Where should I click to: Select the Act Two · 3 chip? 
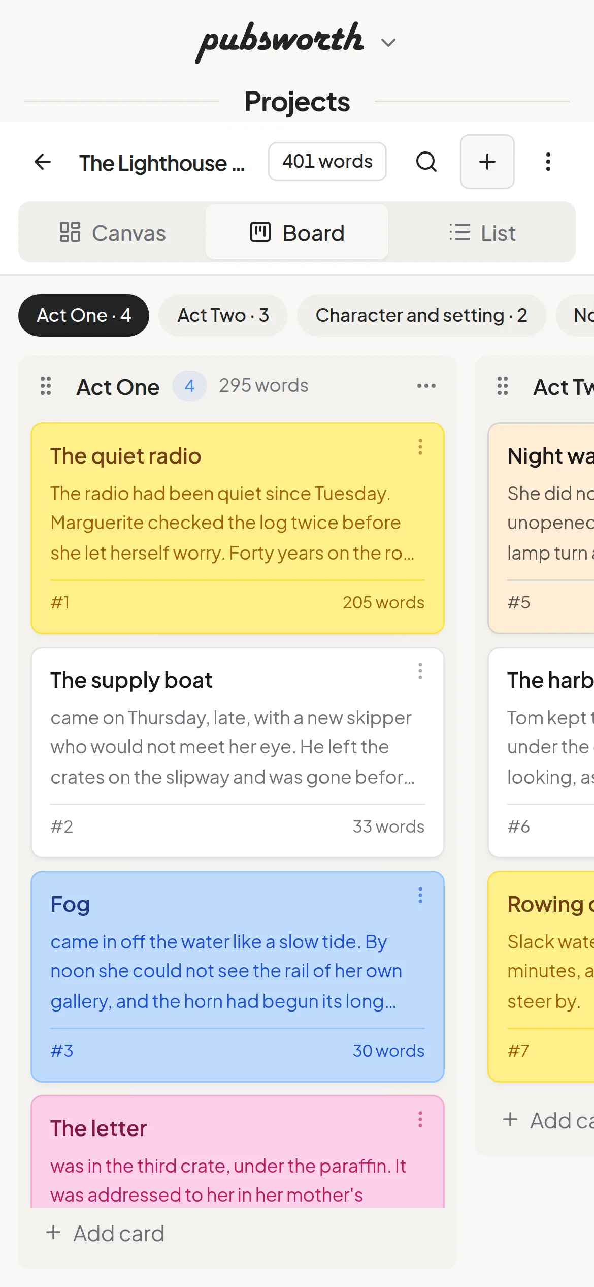pos(223,316)
